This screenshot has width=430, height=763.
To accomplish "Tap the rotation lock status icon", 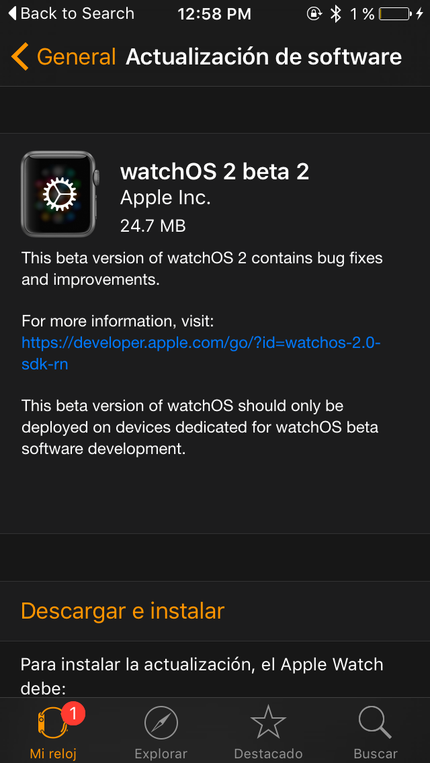I will click(314, 13).
